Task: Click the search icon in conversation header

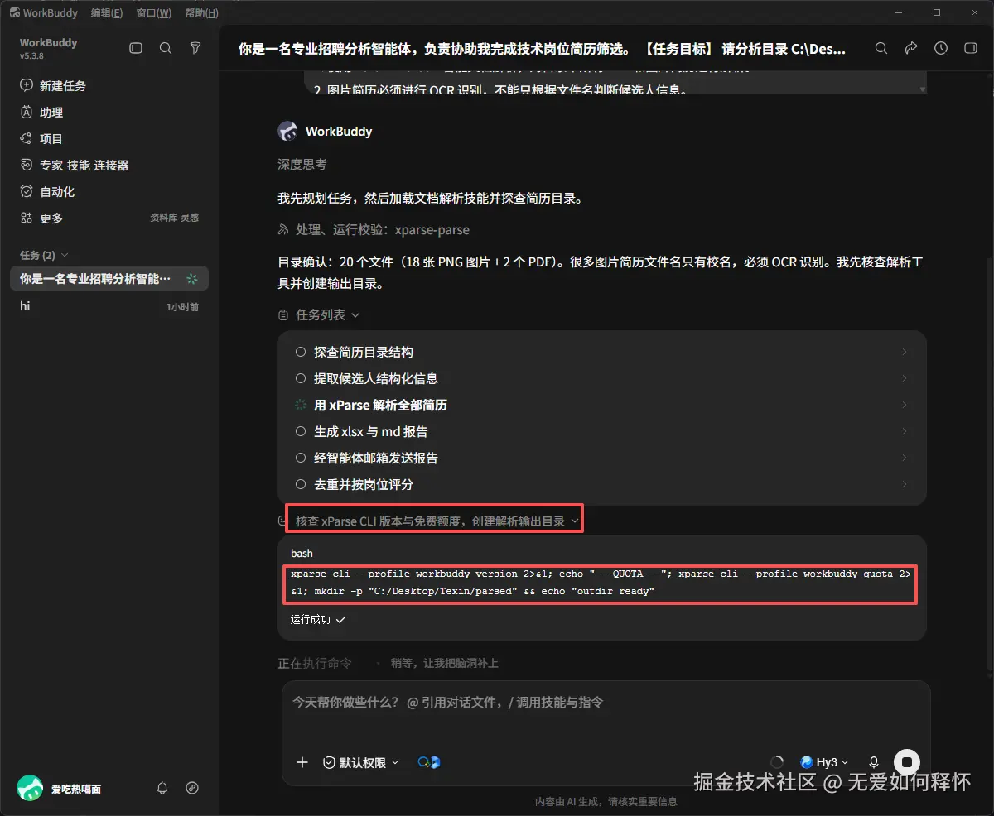Action: 881,49
